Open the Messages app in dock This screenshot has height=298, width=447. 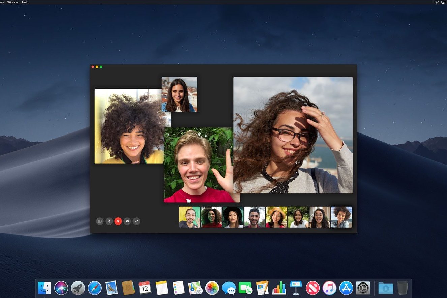click(x=229, y=288)
